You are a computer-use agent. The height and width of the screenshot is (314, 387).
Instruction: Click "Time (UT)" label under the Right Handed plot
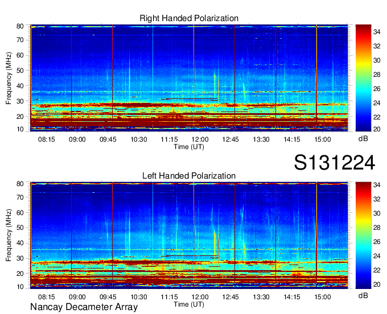point(189,147)
